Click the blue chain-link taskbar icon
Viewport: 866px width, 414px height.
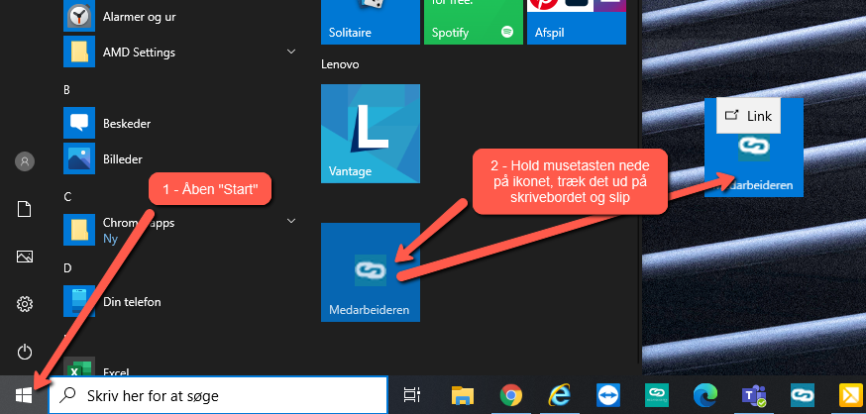802,395
